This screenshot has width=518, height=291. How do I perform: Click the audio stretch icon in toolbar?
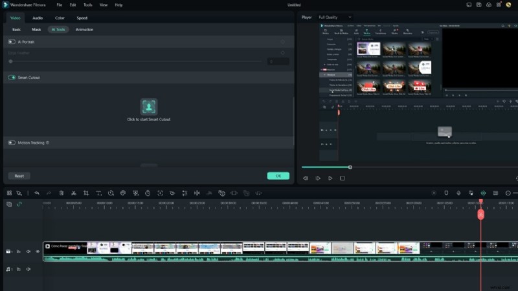point(197,193)
